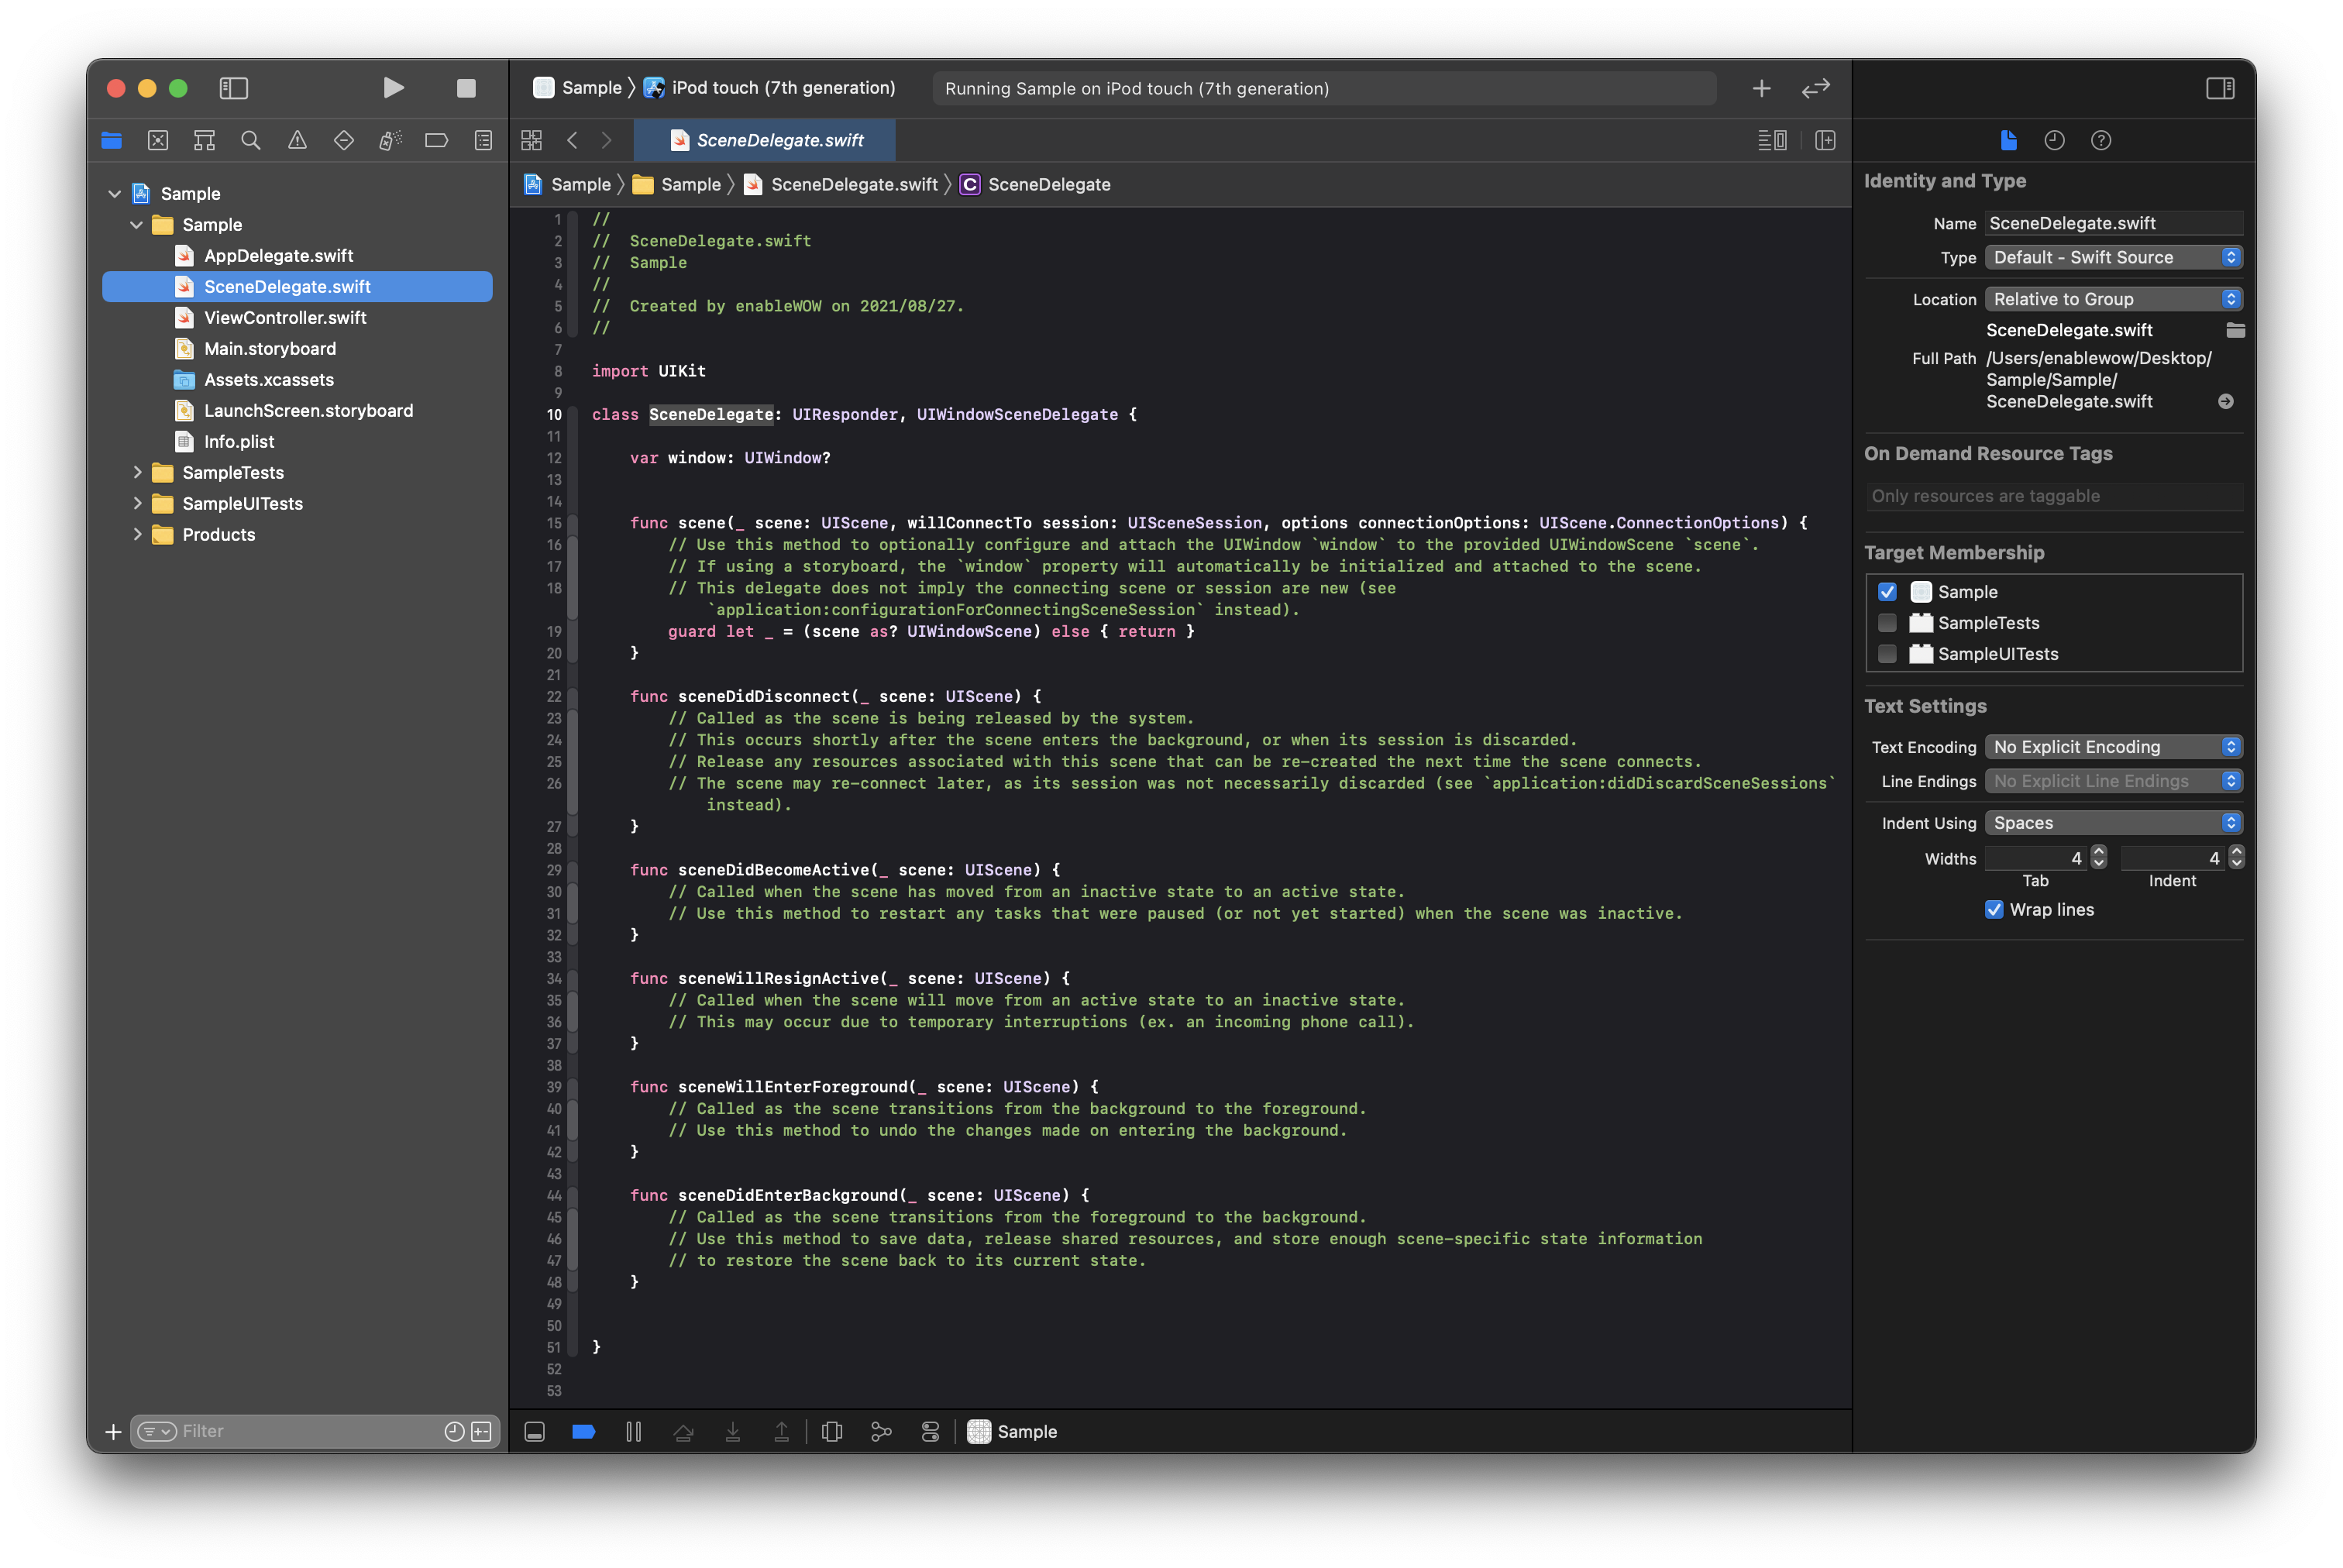The image size is (2343, 1568).
Task: Enable SampleTests target membership checkbox
Action: point(1887,623)
